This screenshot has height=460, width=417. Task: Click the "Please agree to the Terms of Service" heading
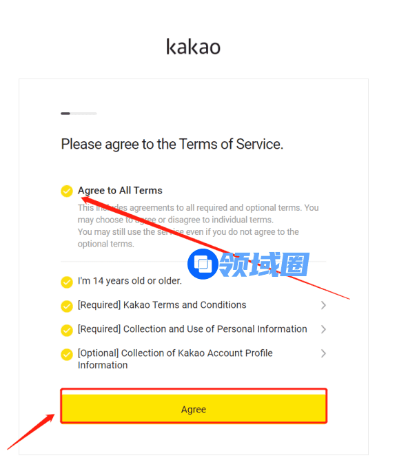(x=172, y=144)
